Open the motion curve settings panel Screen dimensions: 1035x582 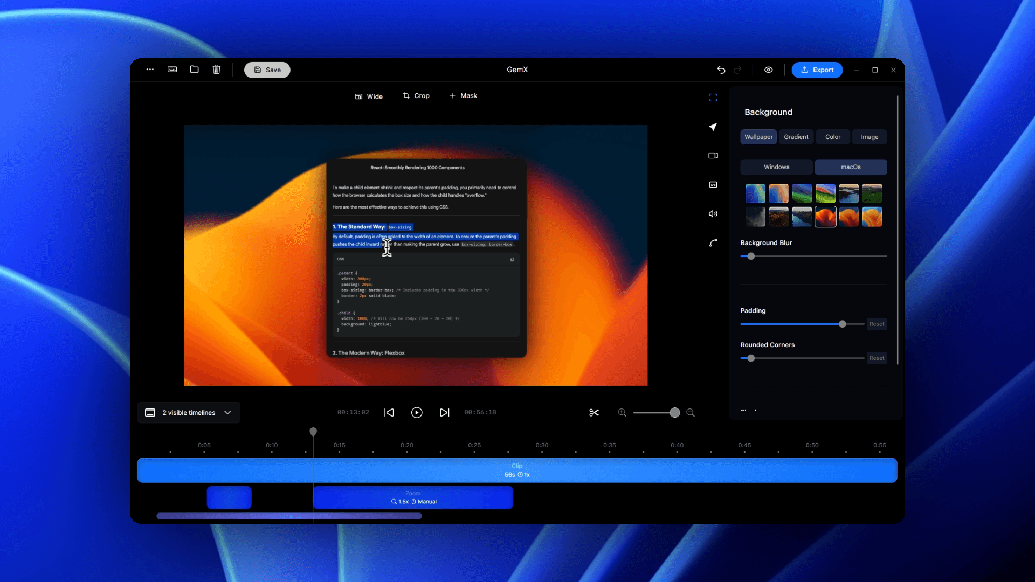[x=713, y=243]
